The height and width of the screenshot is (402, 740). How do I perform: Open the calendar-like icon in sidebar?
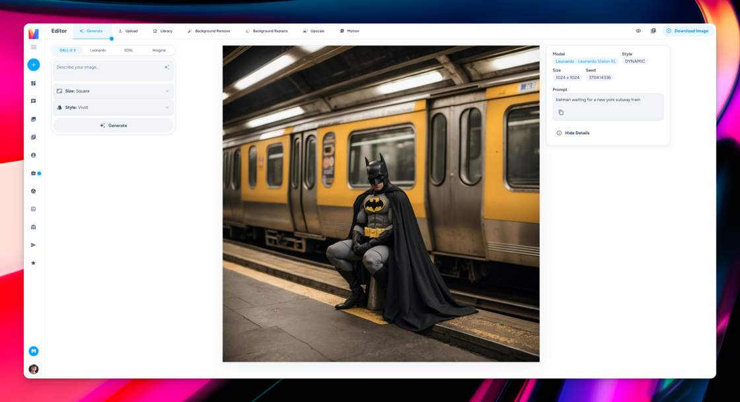point(34,227)
